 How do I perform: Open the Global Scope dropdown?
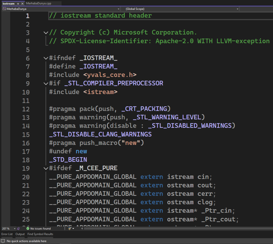(x=237, y=9)
